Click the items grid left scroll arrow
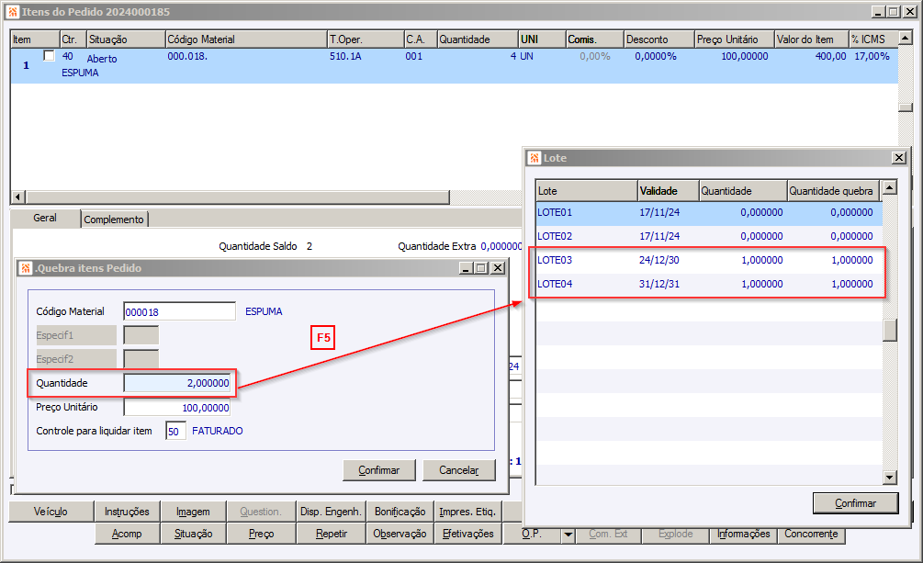923x563 pixels. 17,197
